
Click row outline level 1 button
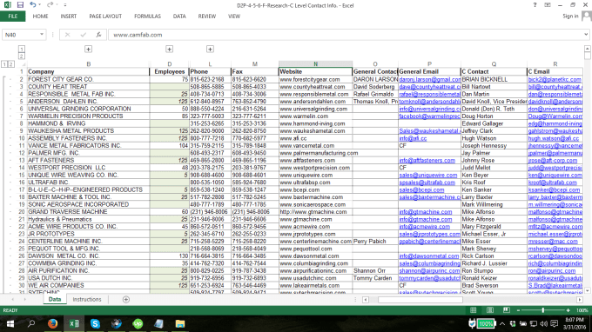pyautogui.click(x=4, y=64)
